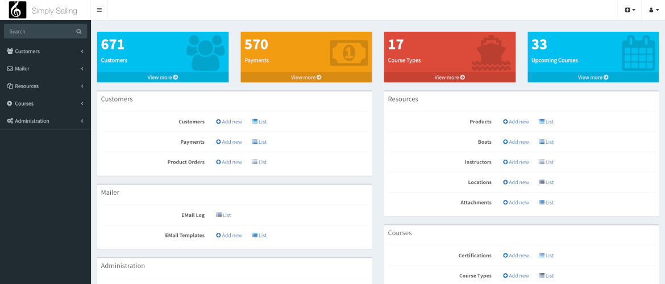The image size is (665, 284).
Task: Click View more on the Payments card
Action: [306, 77]
